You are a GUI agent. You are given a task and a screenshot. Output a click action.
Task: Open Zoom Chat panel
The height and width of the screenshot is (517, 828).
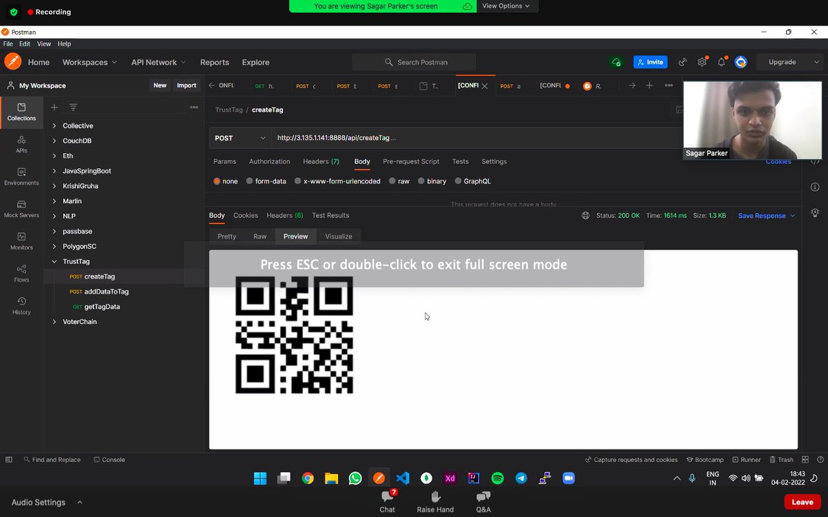(387, 502)
